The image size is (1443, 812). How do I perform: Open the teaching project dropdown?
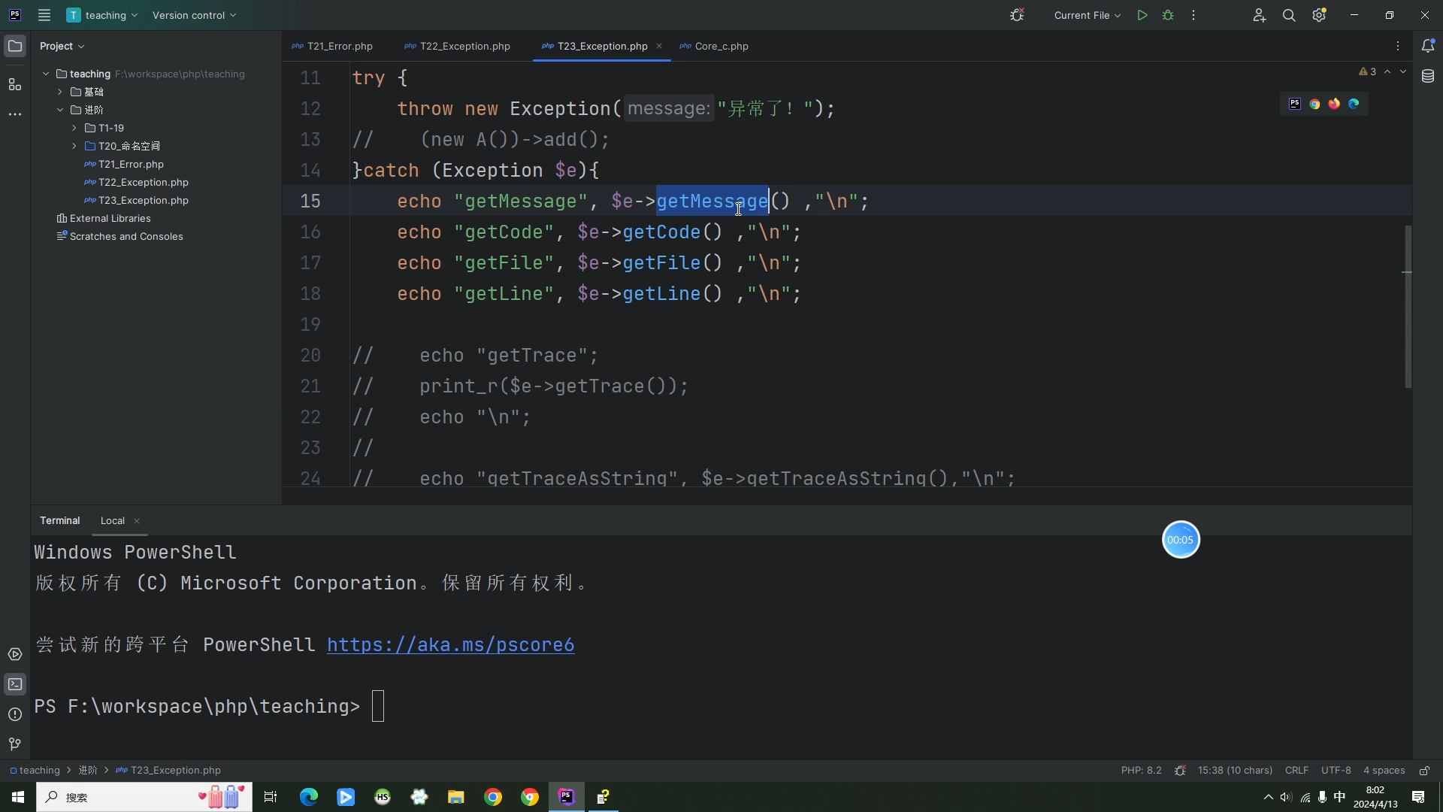[102, 15]
